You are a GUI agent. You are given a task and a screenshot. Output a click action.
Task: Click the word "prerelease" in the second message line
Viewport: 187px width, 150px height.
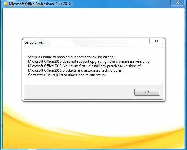(126, 61)
